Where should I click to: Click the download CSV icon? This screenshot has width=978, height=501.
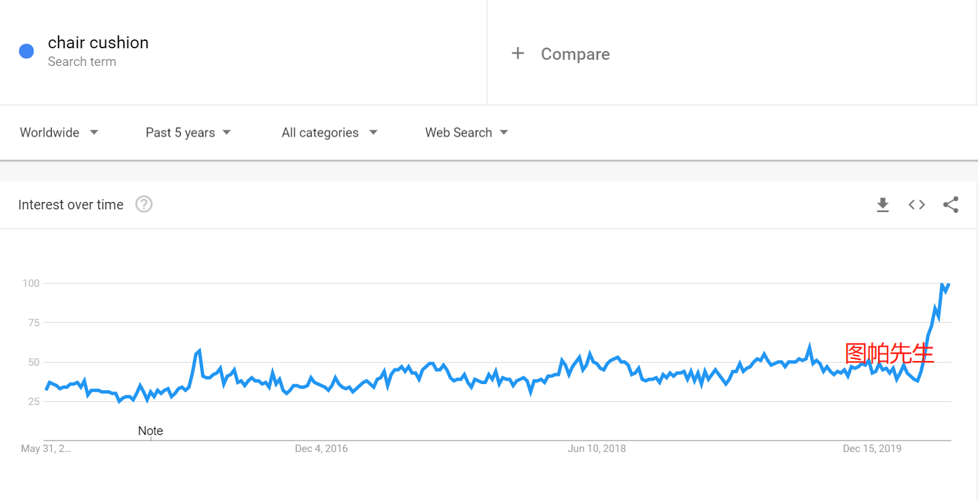coord(883,205)
